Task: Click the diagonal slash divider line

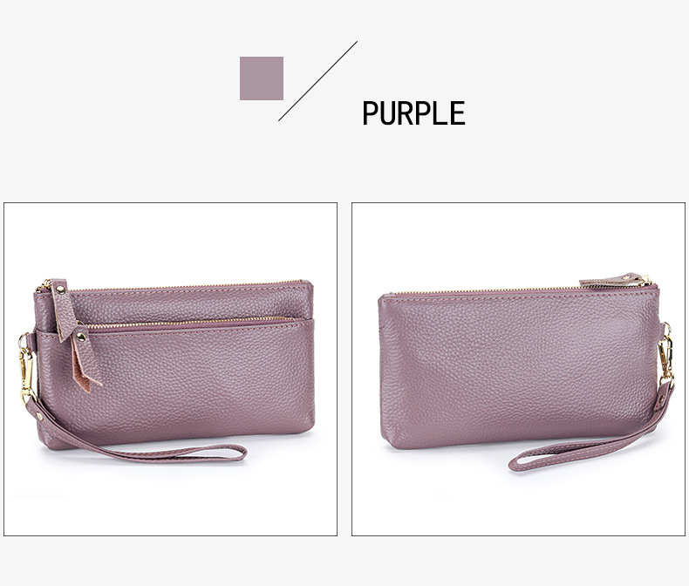Action: pos(317,81)
